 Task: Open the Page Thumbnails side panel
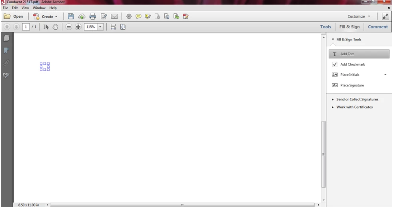tap(6, 38)
